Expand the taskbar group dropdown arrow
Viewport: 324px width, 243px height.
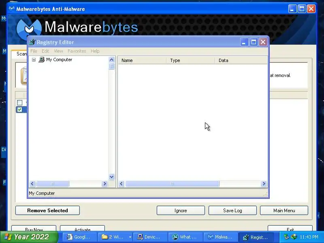click(x=130, y=237)
